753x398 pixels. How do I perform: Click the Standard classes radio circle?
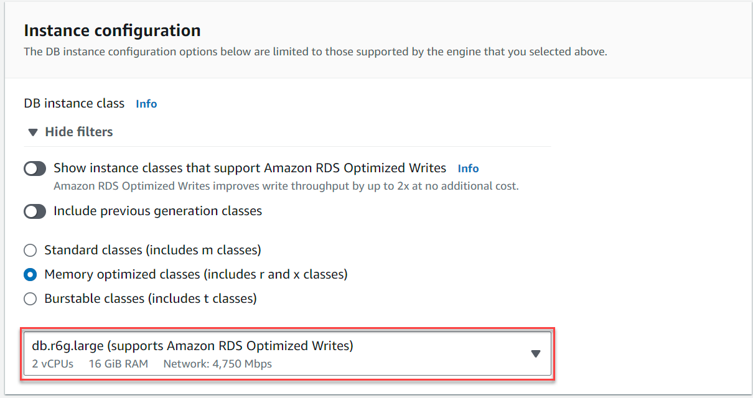click(x=30, y=250)
